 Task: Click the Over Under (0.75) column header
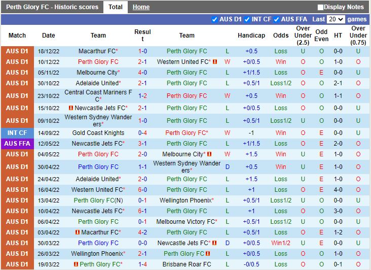(358, 36)
